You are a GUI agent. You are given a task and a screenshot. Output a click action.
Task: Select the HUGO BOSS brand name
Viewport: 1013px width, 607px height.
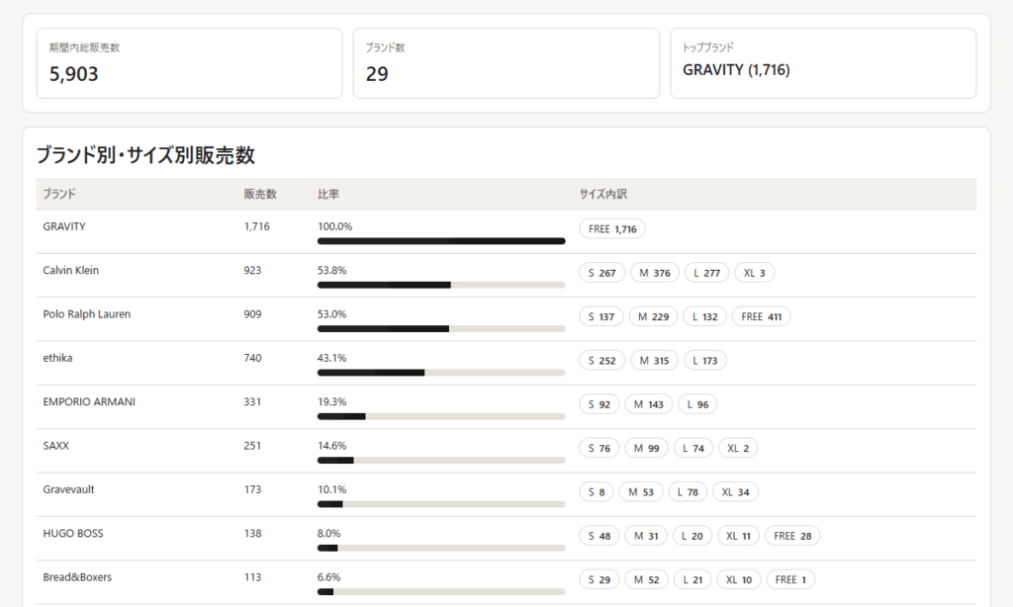pyautogui.click(x=73, y=534)
